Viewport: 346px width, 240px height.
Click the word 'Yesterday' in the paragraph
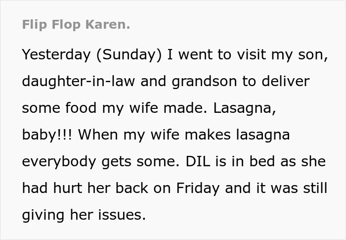pyautogui.click(x=56, y=55)
